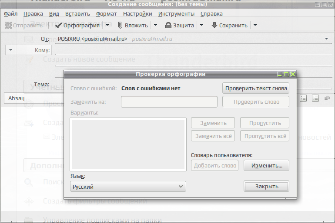
Task: Open the Русский language dropdown
Action: point(128,187)
